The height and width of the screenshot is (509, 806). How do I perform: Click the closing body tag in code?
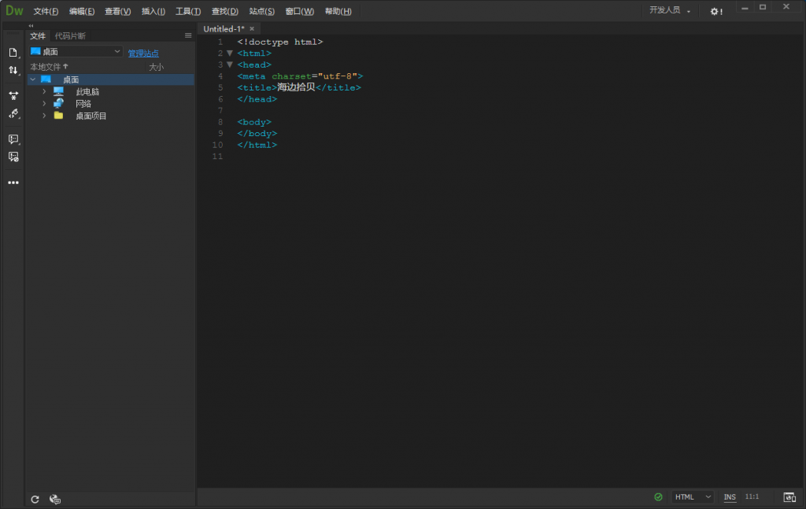click(x=257, y=134)
